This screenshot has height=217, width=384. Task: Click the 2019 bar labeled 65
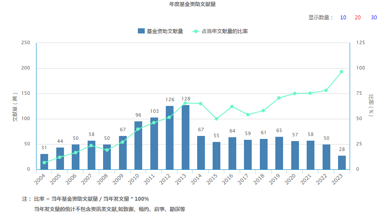[x=279, y=153]
